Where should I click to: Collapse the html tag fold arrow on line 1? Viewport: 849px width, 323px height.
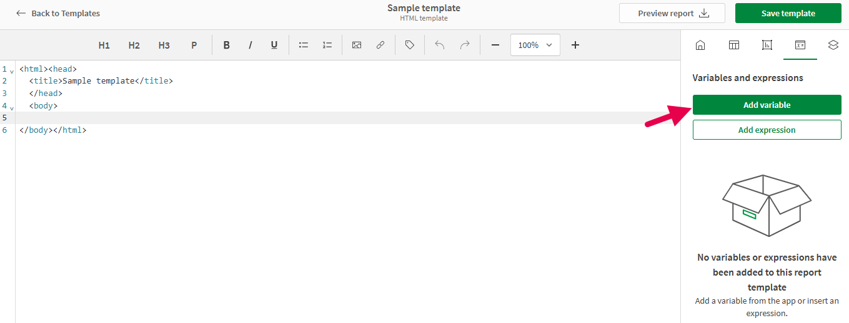(x=12, y=72)
